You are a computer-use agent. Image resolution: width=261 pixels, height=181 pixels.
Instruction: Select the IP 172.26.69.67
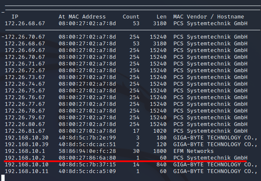[x=25, y=50]
